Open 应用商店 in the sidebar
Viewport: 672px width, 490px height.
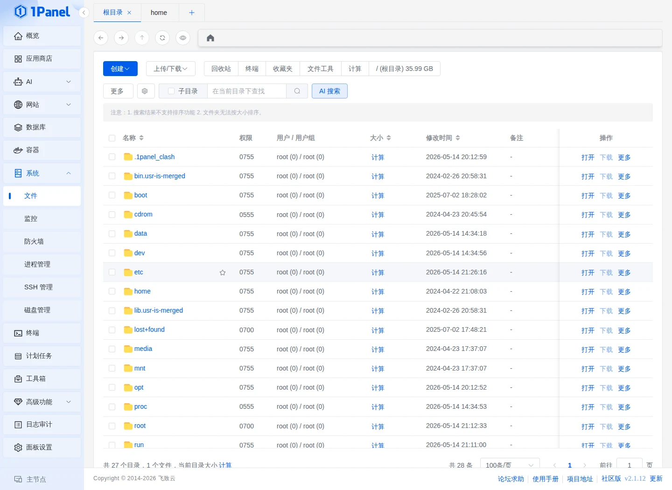(42, 59)
